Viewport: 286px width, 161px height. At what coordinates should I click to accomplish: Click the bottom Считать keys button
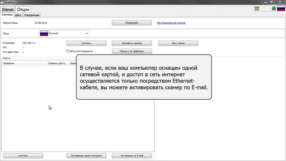click(23, 156)
